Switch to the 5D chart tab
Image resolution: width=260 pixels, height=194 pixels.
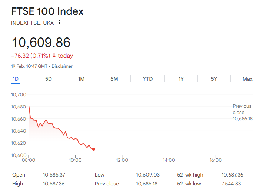coord(49,79)
